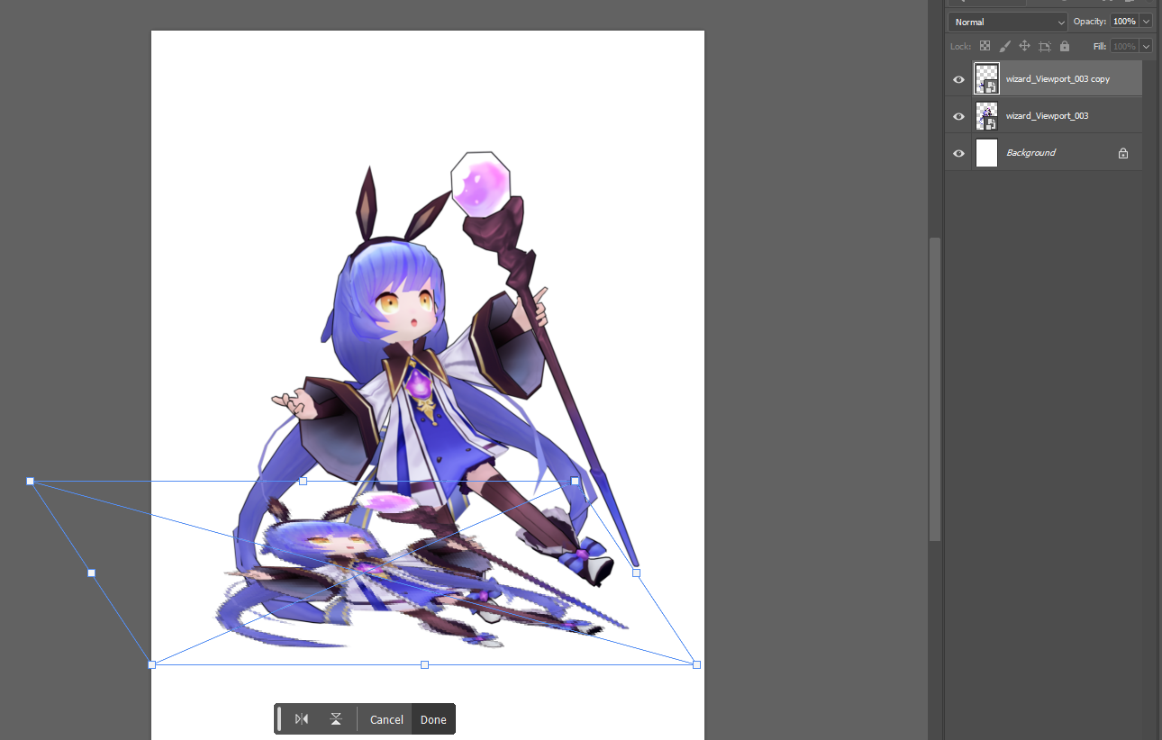Hide the Background layer

tap(958, 153)
